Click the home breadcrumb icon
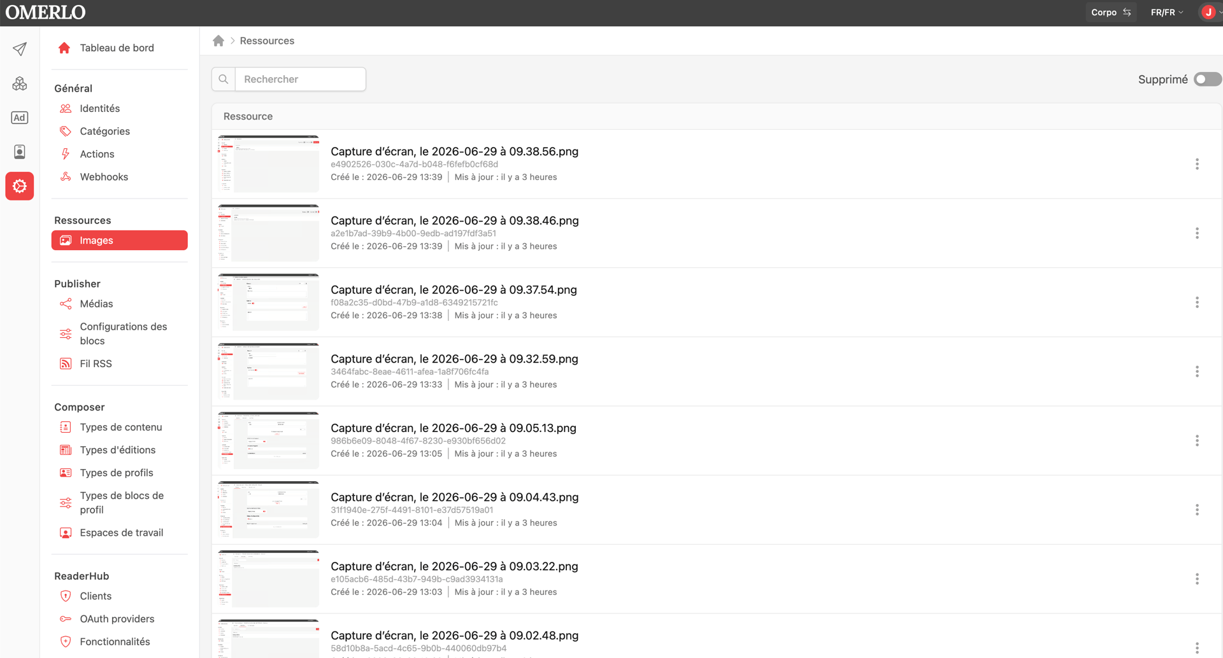The image size is (1223, 658). point(218,41)
